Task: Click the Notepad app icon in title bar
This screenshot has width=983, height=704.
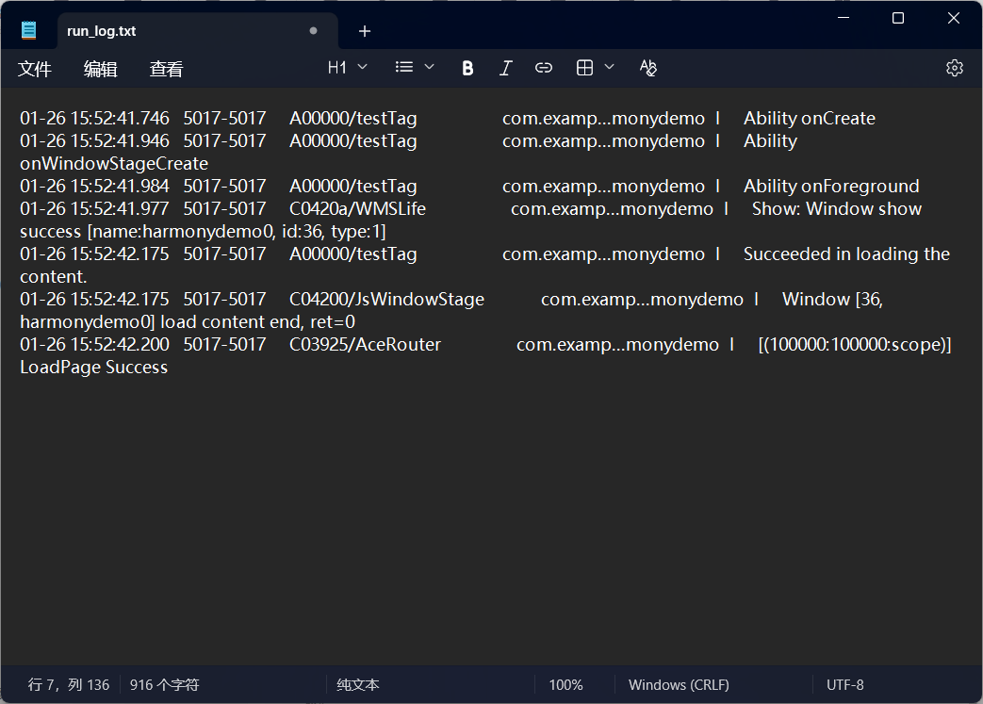Action: tap(29, 30)
